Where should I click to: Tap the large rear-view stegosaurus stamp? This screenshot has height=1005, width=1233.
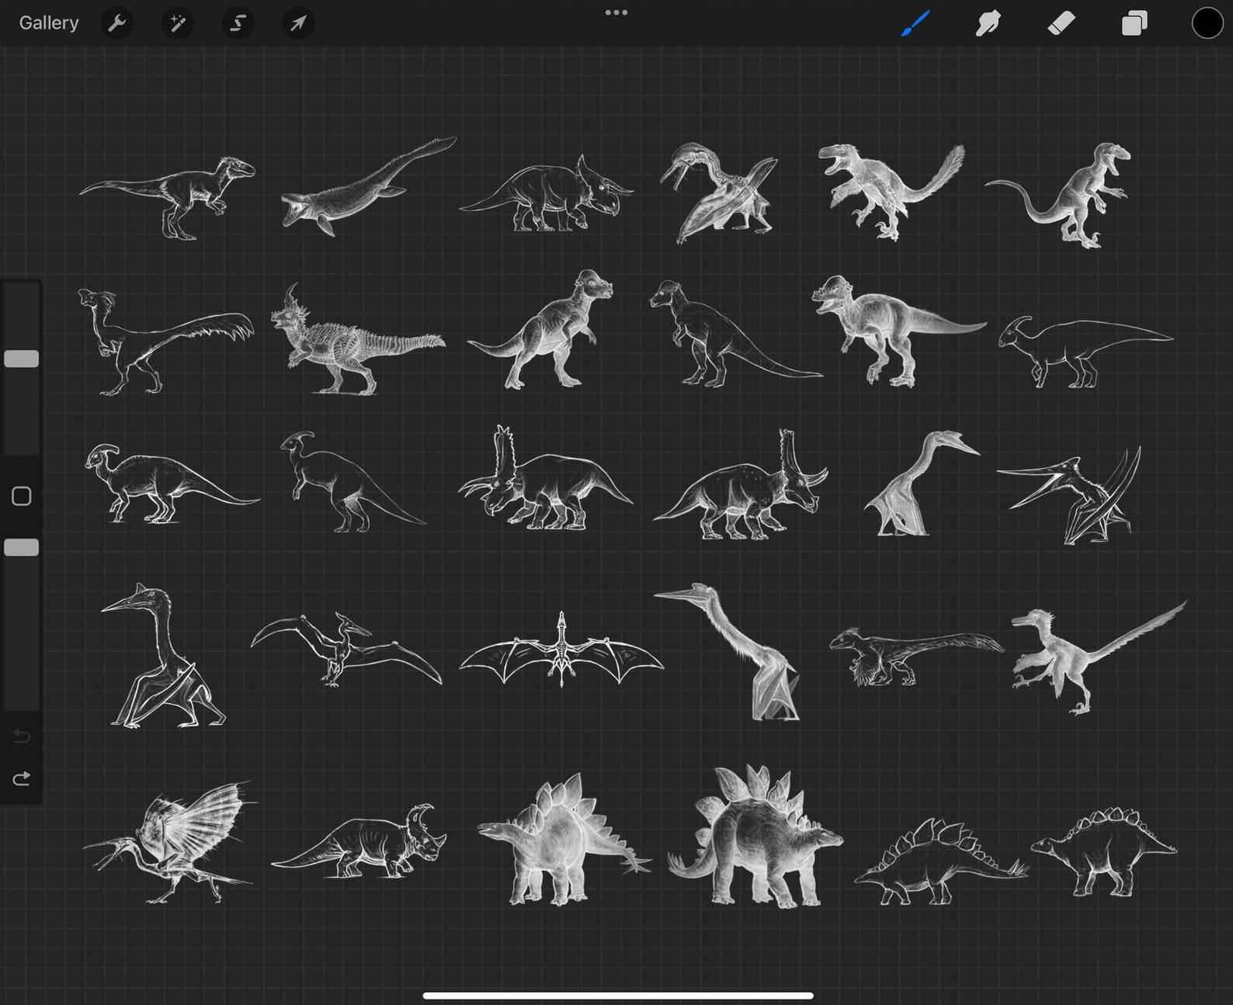(755, 837)
